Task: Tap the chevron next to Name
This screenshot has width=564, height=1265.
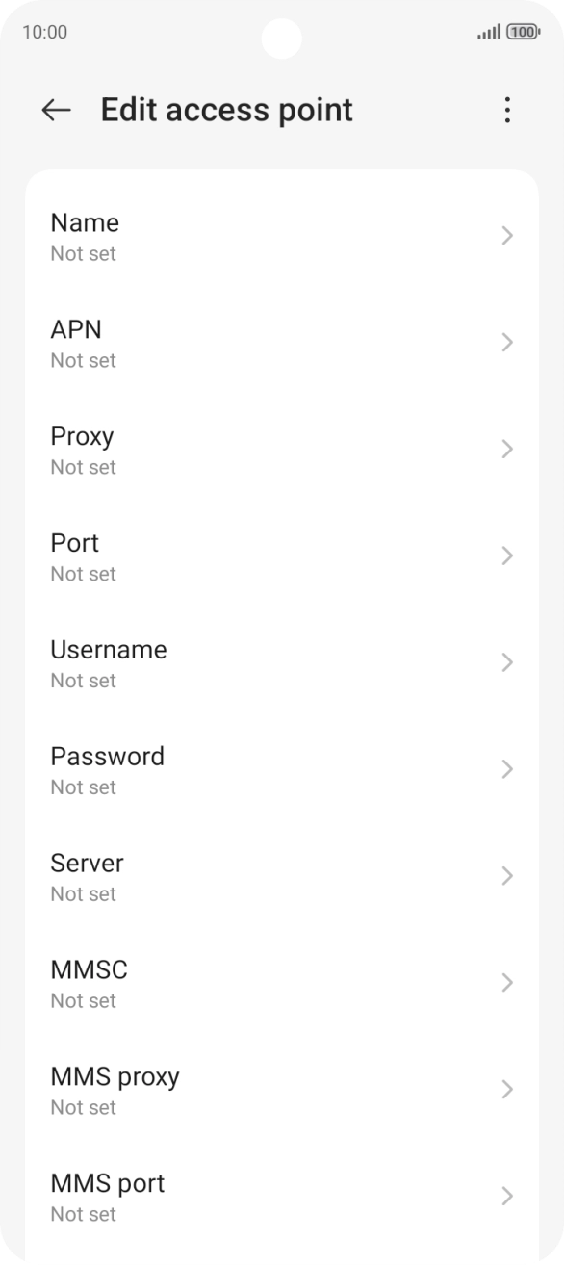Action: (x=507, y=236)
